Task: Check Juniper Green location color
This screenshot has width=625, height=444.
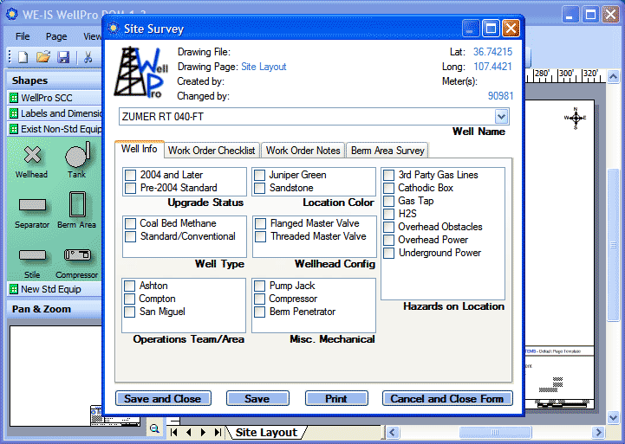Action: pyautogui.click(x=259, y=175)
